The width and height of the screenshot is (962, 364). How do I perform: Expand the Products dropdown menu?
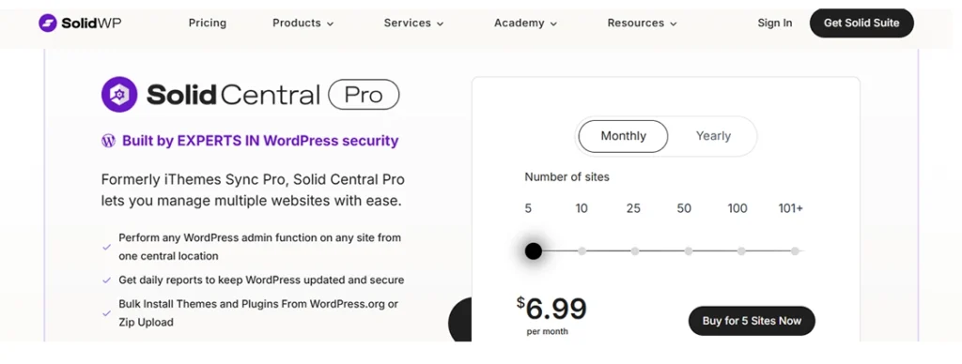pos(303,23)
